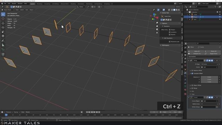The image size is (222, 125).
Task: Expand the Workspace panel
Action: [161, 45]
